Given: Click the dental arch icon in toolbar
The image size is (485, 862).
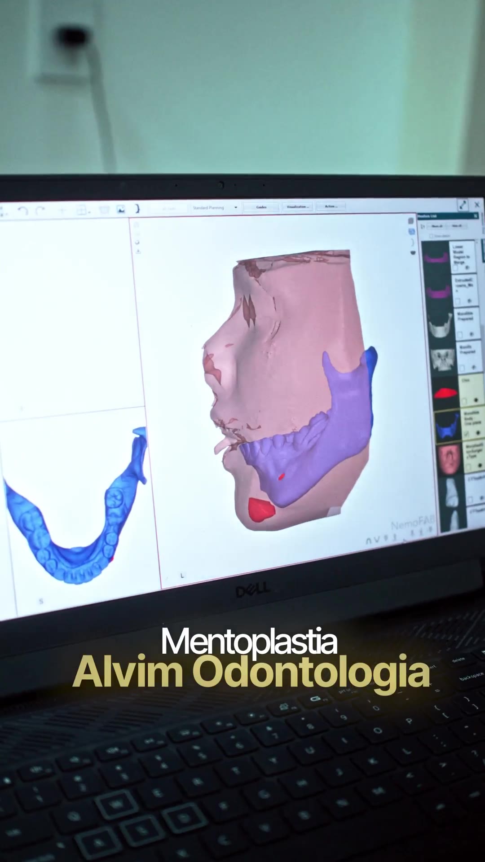Looking at the screenshot, I should [104, 210].
